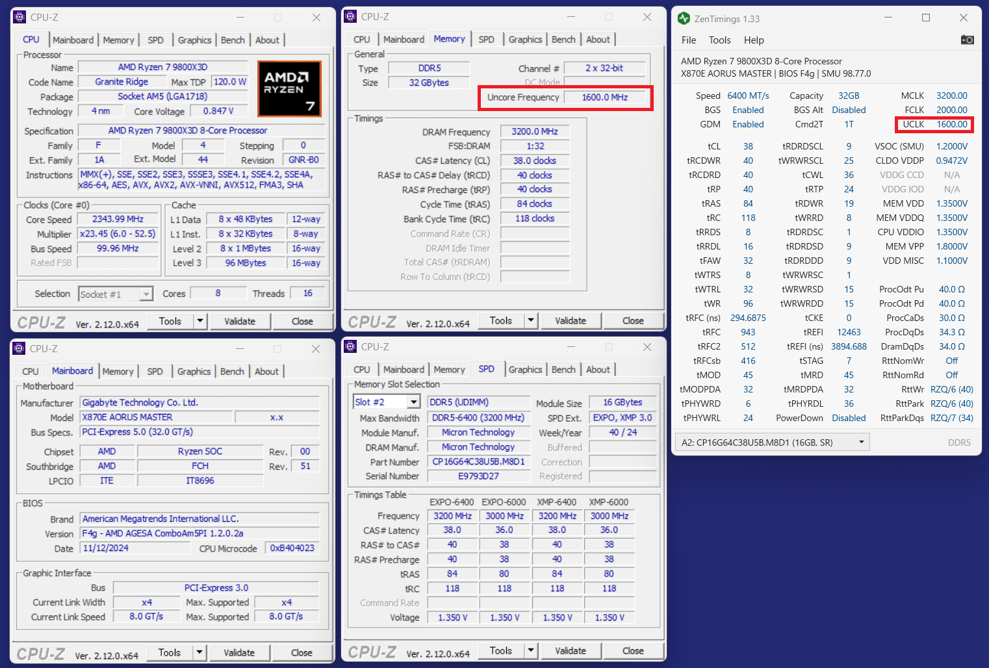
Task: Open the Slot #2 memory slot dropdown
Action: point(414,402)
